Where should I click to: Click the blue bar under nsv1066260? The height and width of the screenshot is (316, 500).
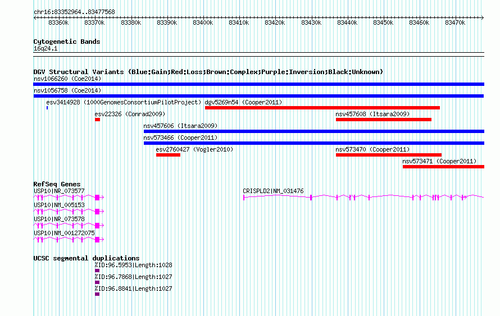(x=258, y=84)
